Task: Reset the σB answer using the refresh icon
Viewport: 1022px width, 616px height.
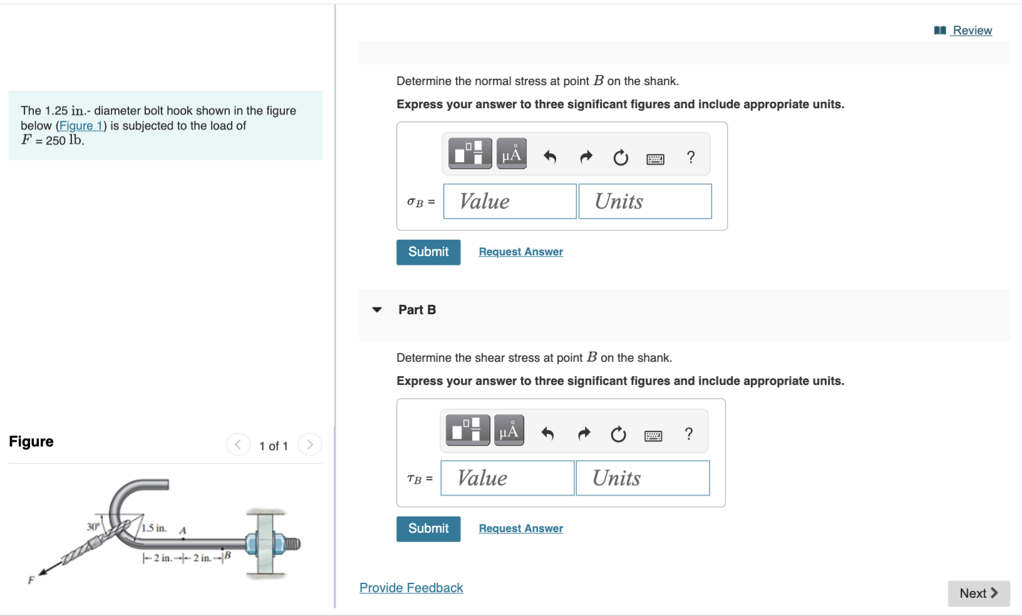Action: click(x=620, y=158)
